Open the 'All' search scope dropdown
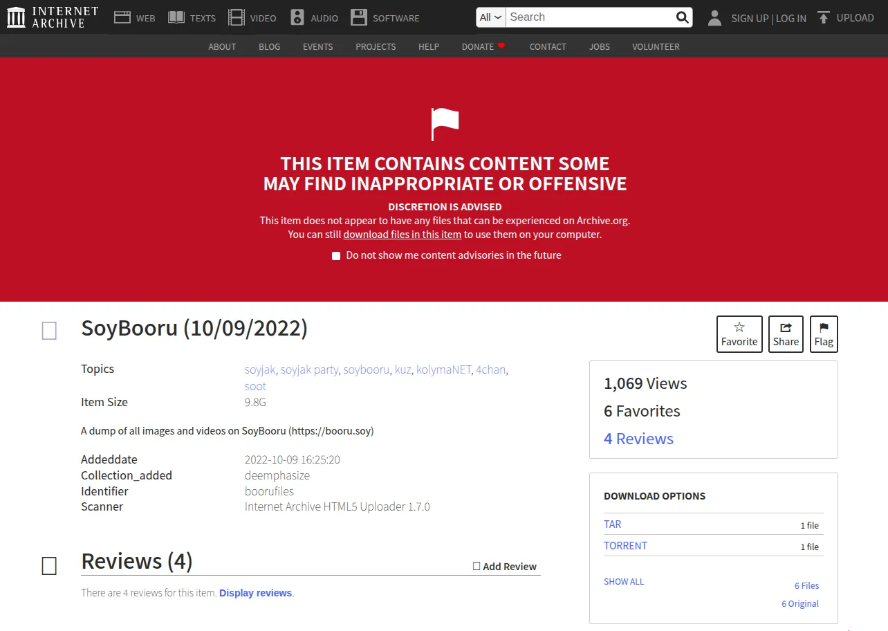The image size is (888, 631). tap(491, 17)
